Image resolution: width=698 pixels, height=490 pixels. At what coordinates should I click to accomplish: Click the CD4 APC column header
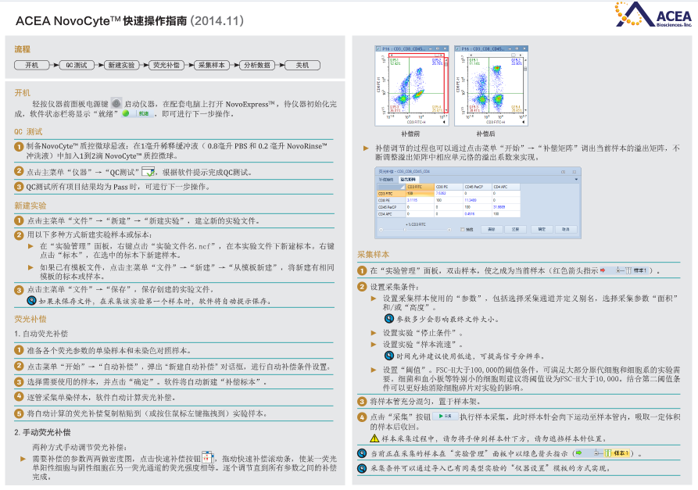point(506,187)
